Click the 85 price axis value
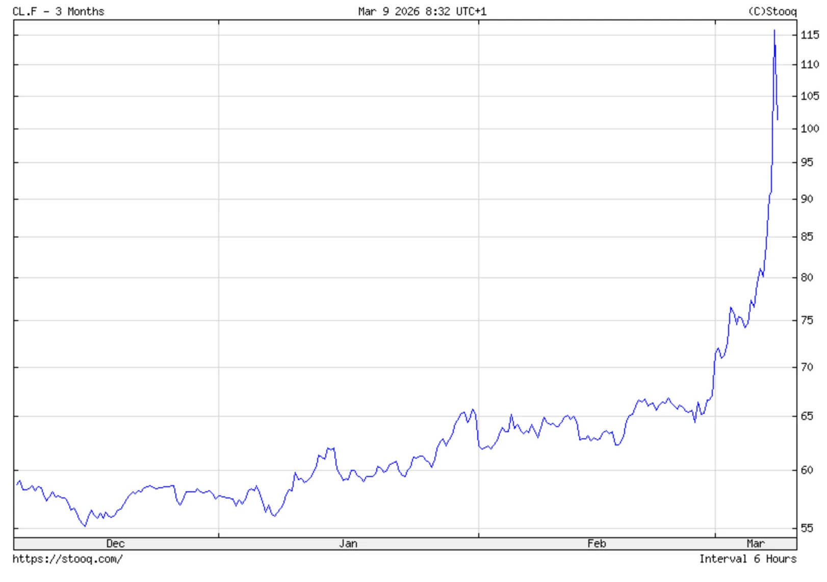The image size is (827, 582). (807, 237)
